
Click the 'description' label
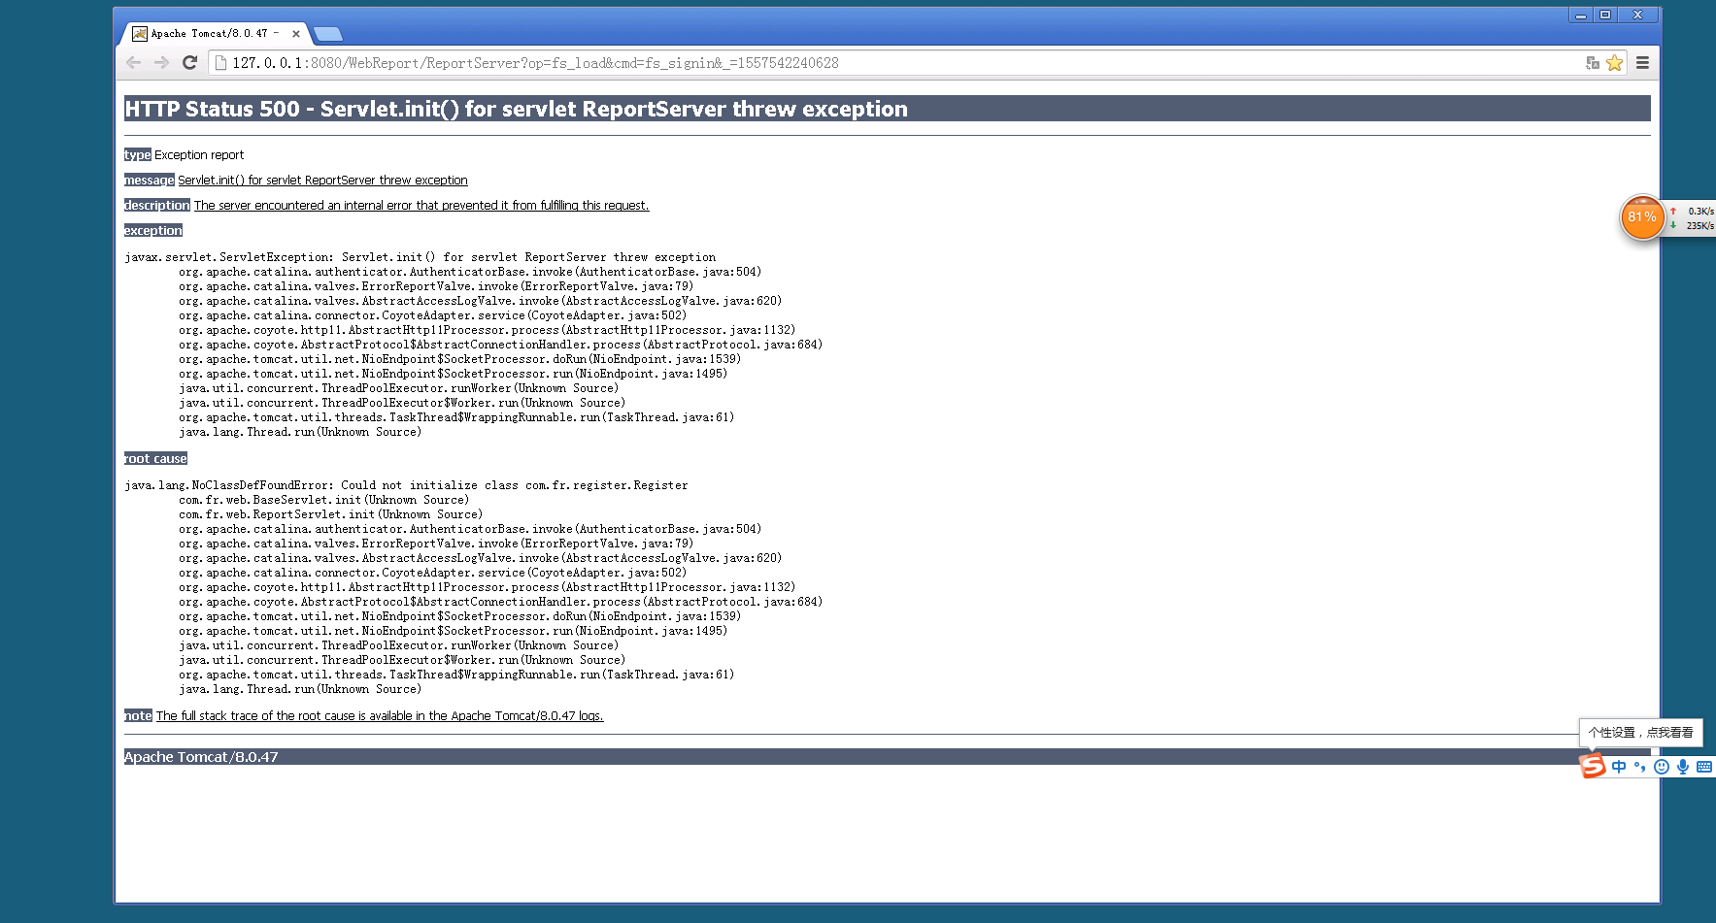coord(157,205)
